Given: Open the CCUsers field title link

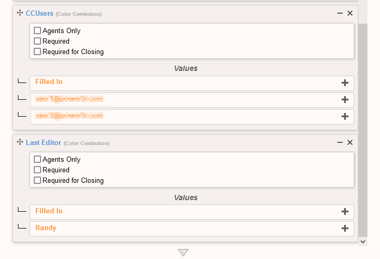Looking at the screenshot, I should pos(39,13).
